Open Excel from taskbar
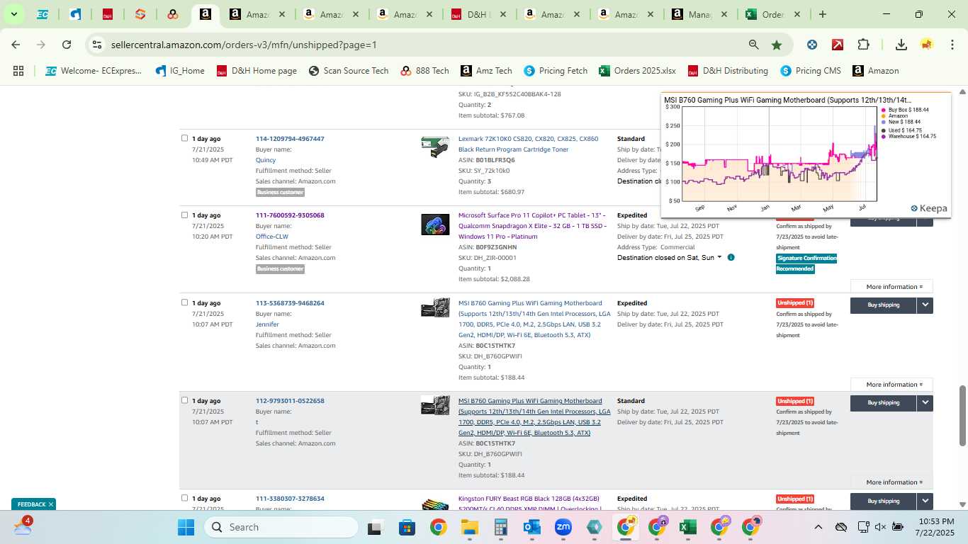Viewport: 968px width, 544px height. pyautogui.click(x=687, y=527)
